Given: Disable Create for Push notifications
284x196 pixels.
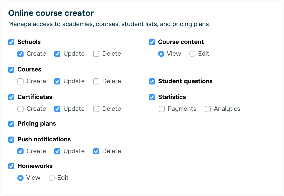Looking at the screenshot, I should click(20, 151).
